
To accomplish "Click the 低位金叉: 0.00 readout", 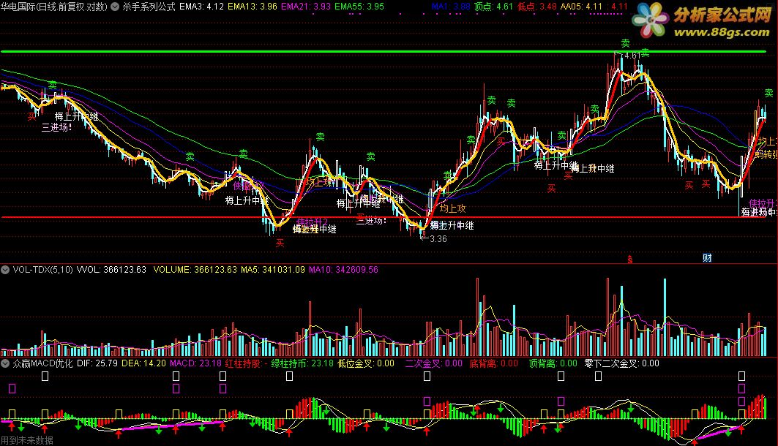I will click(366, 363).
